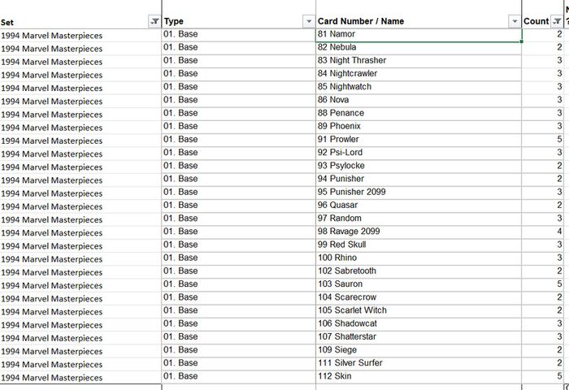Select the Type column header cell
The image size is (569, 390).
[239, 15]
